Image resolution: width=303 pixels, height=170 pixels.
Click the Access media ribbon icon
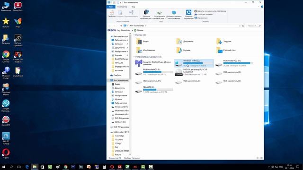pyautogui.click(x=146, y=13)
